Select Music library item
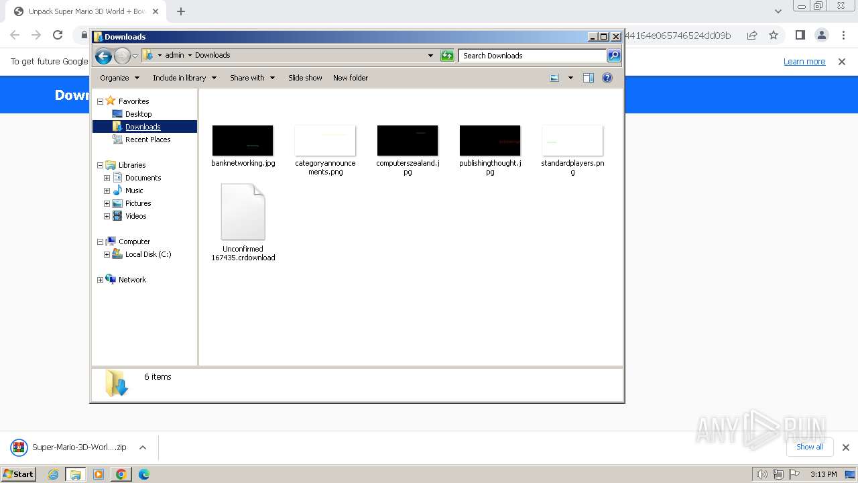The image size is (858, 483). click(133, 191)
